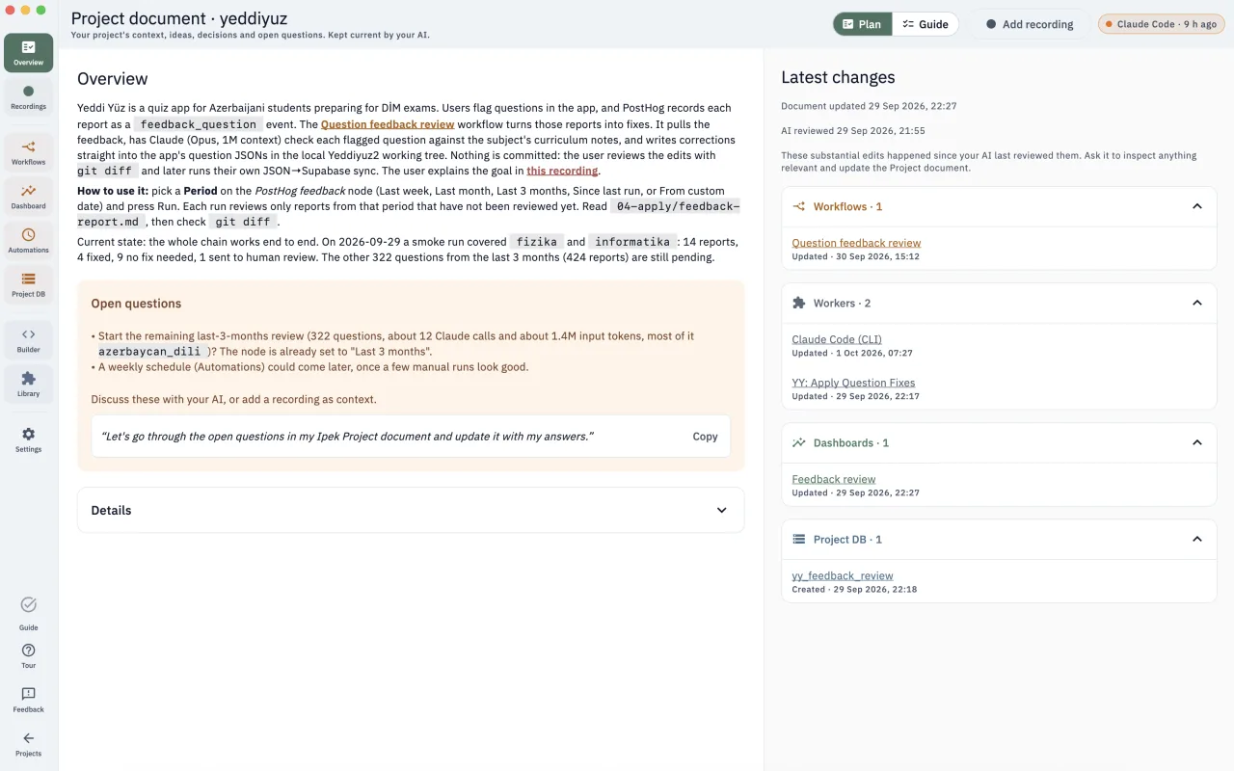This screenshot has height=771, width=1234.
Task: Open the Claude Code (CLI) worker
Action: [837, 339]
